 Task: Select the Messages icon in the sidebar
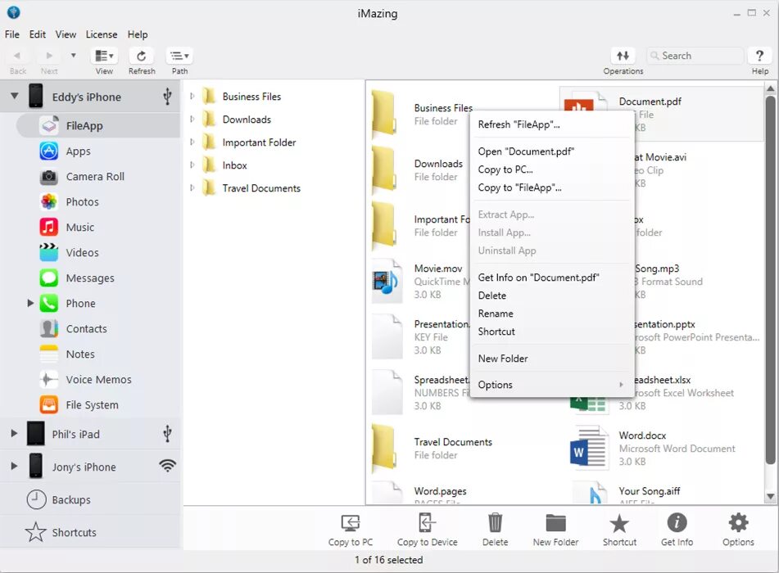(x=48, y=277)
